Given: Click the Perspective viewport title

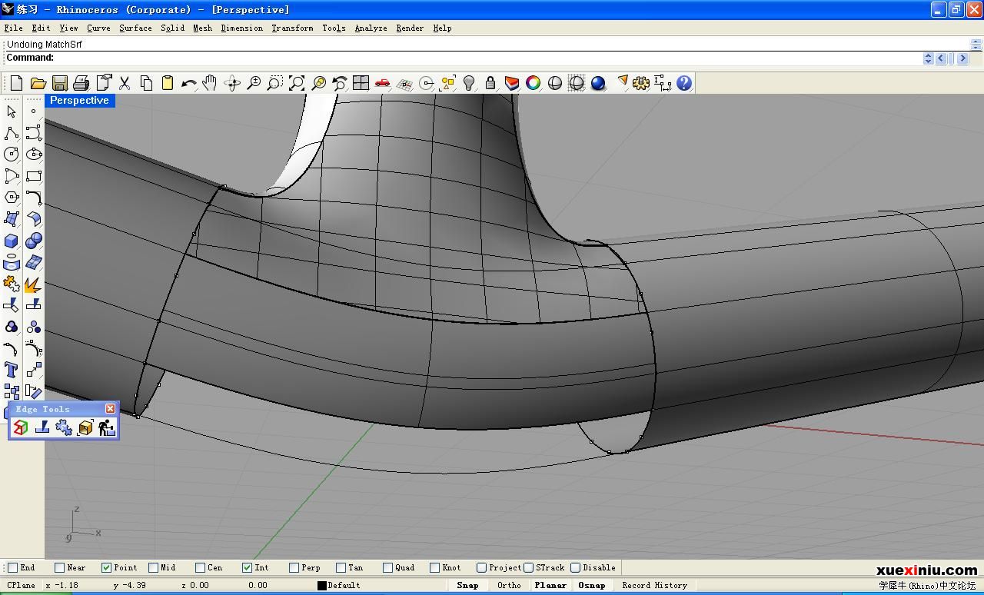Looking at the screenshot, I should click(79, 101).
